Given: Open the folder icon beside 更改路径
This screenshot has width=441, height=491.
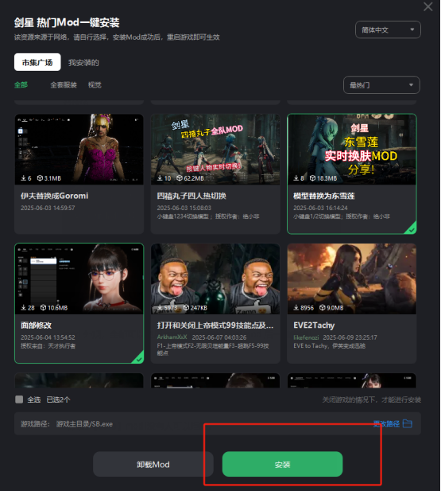Looking at the screenshot, I should coord(408,423).
